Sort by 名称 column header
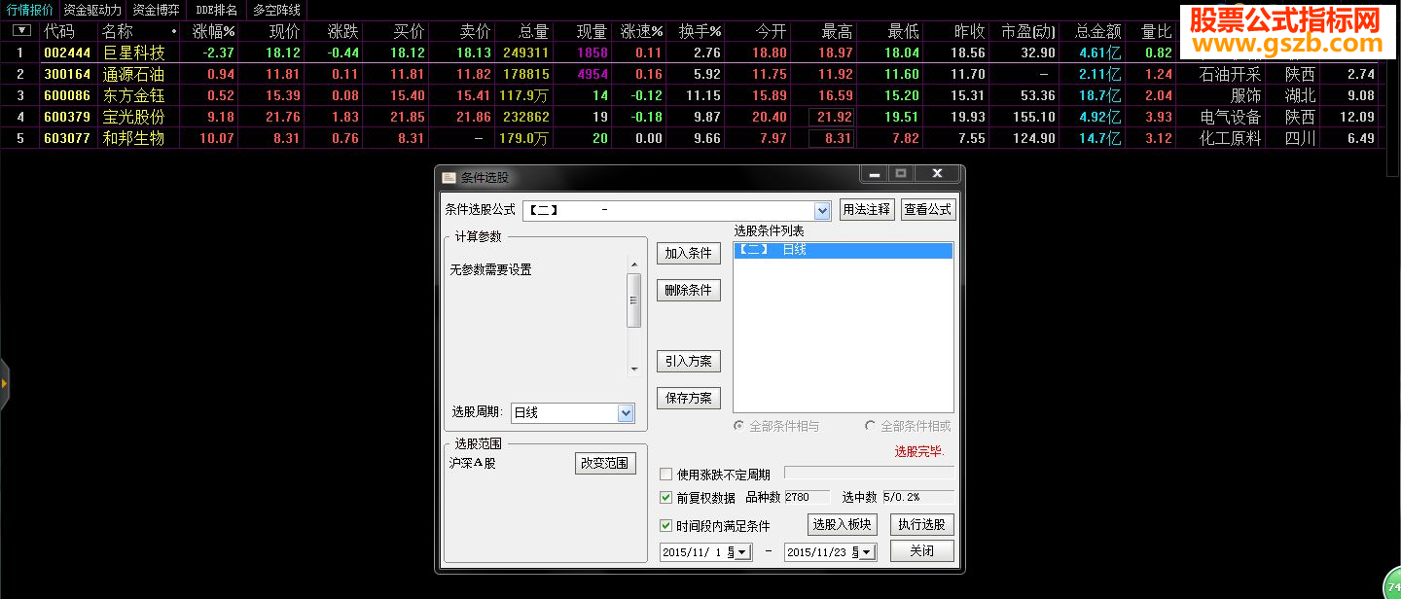Screen dimensions: 1401x599 (117, 31)
